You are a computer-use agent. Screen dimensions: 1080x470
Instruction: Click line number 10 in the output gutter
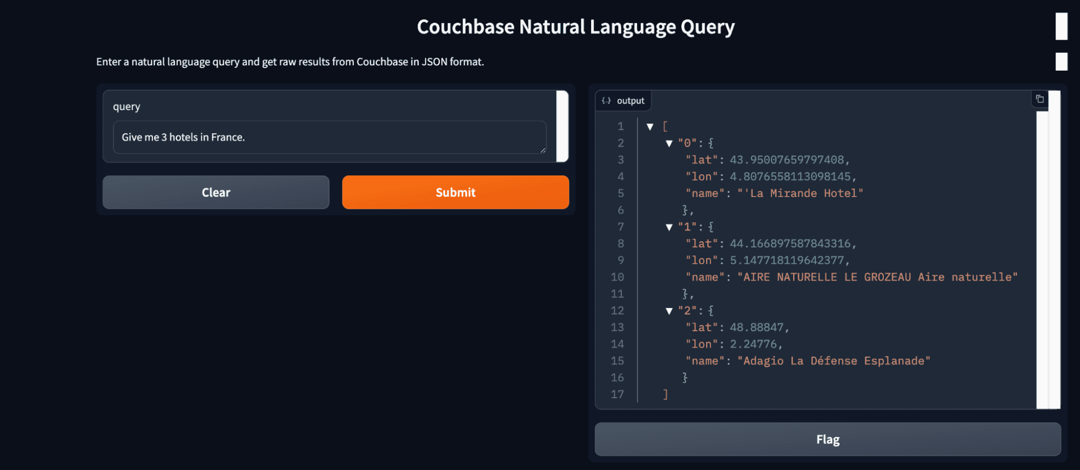617,277
